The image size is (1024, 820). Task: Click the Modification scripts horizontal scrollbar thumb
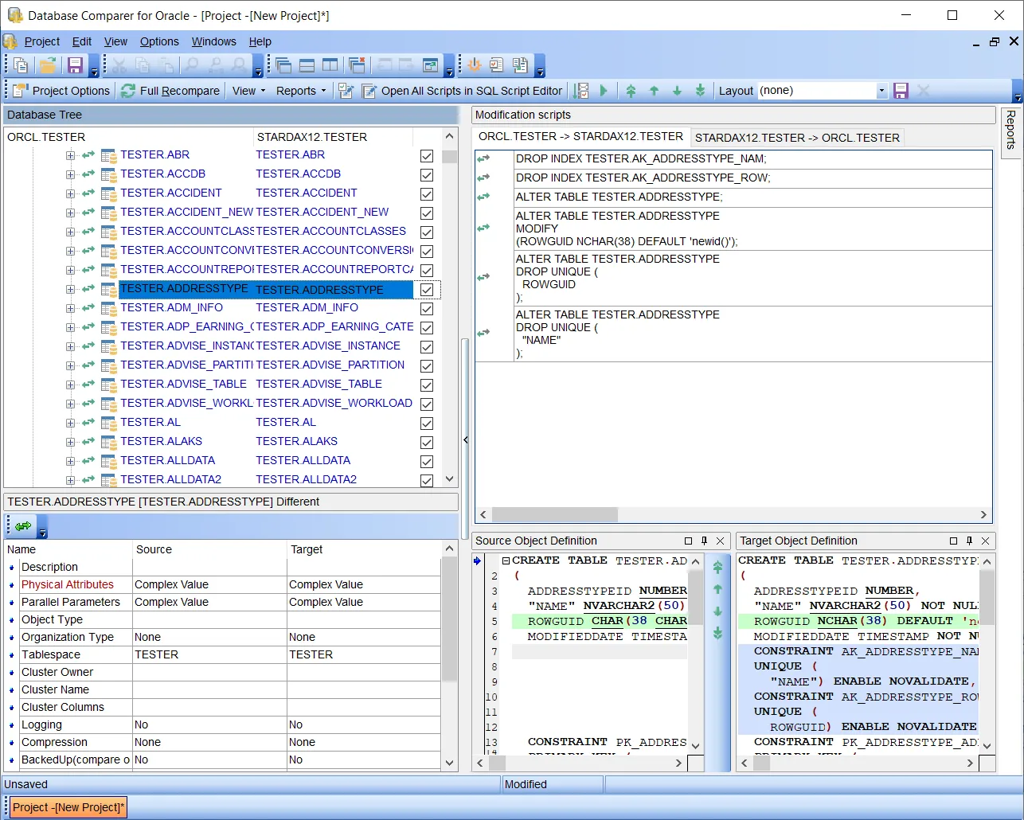(554, 514)
